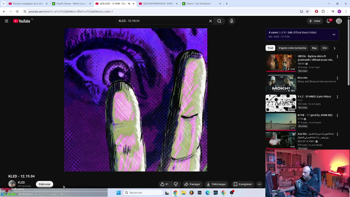
Task: Select the Tout filter chip
Action: (270, 48)
